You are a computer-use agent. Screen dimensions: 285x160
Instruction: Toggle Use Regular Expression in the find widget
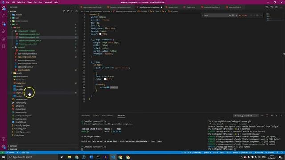[236, 16]
